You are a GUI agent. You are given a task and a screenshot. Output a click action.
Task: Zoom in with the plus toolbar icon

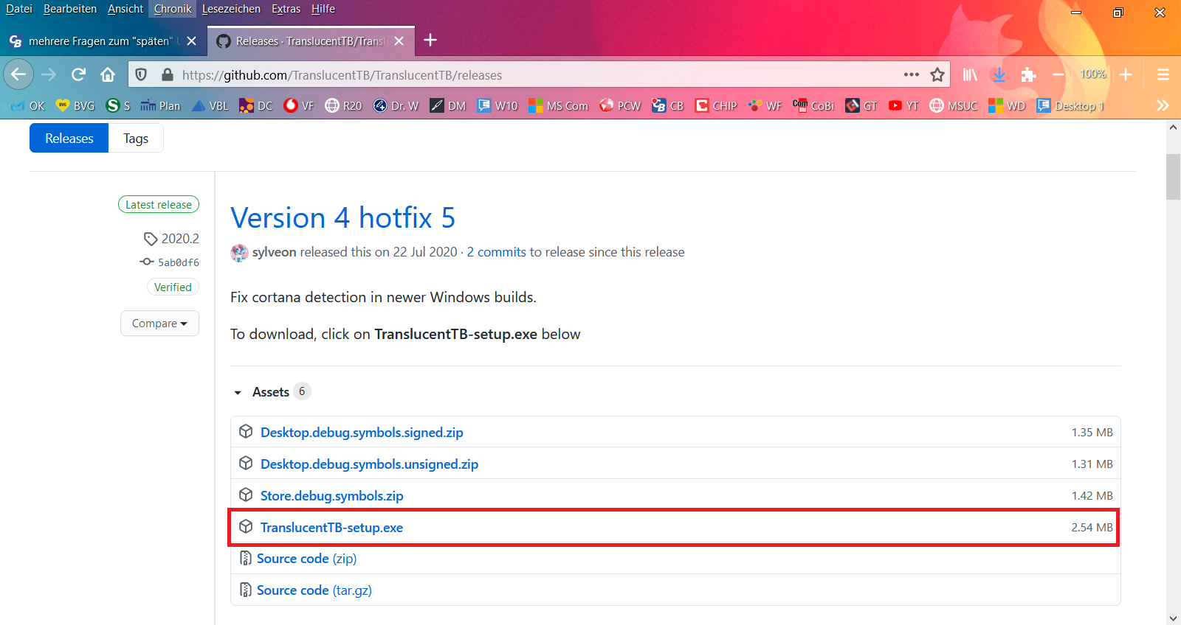[x=1126, y=74]
